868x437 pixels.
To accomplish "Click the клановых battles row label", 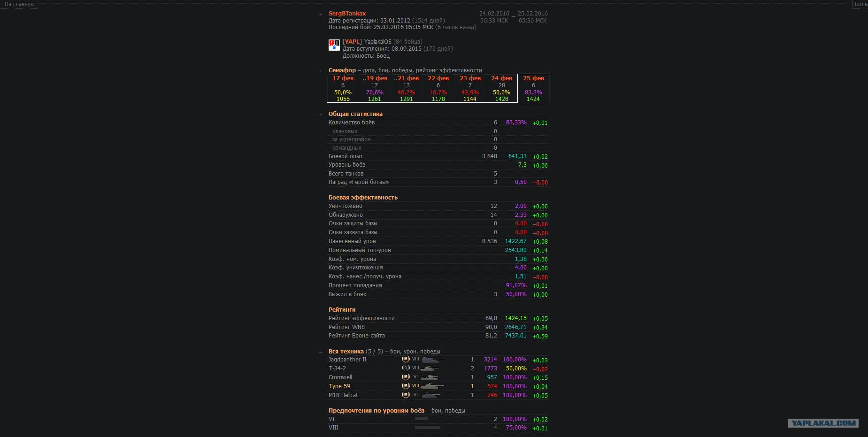I will coord(345,131).
